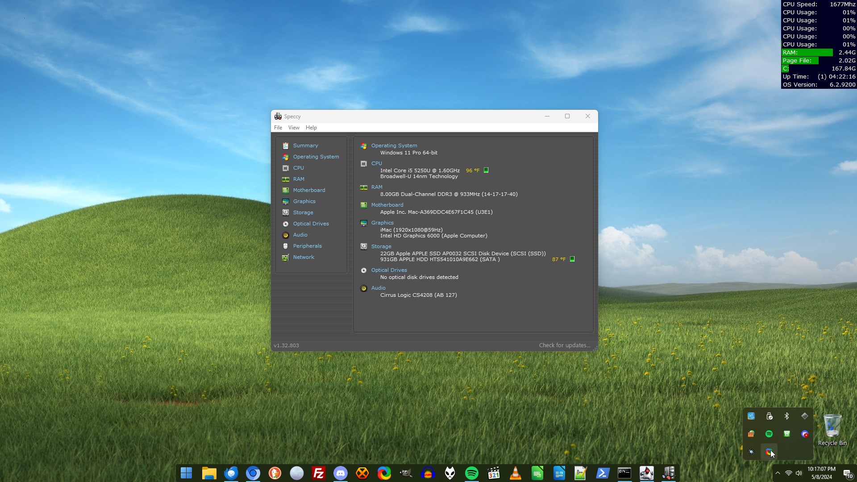857x482 pixels.
Task: Open the Storage heading link in summary
Action: click(381, 246)
